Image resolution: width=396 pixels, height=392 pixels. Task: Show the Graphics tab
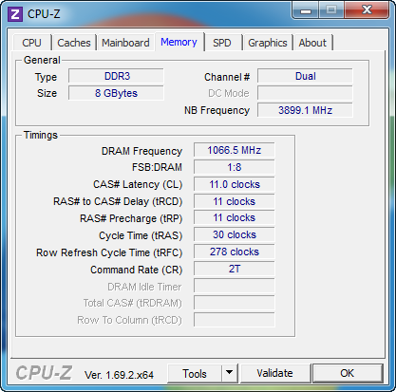click(x=268, y=43)
